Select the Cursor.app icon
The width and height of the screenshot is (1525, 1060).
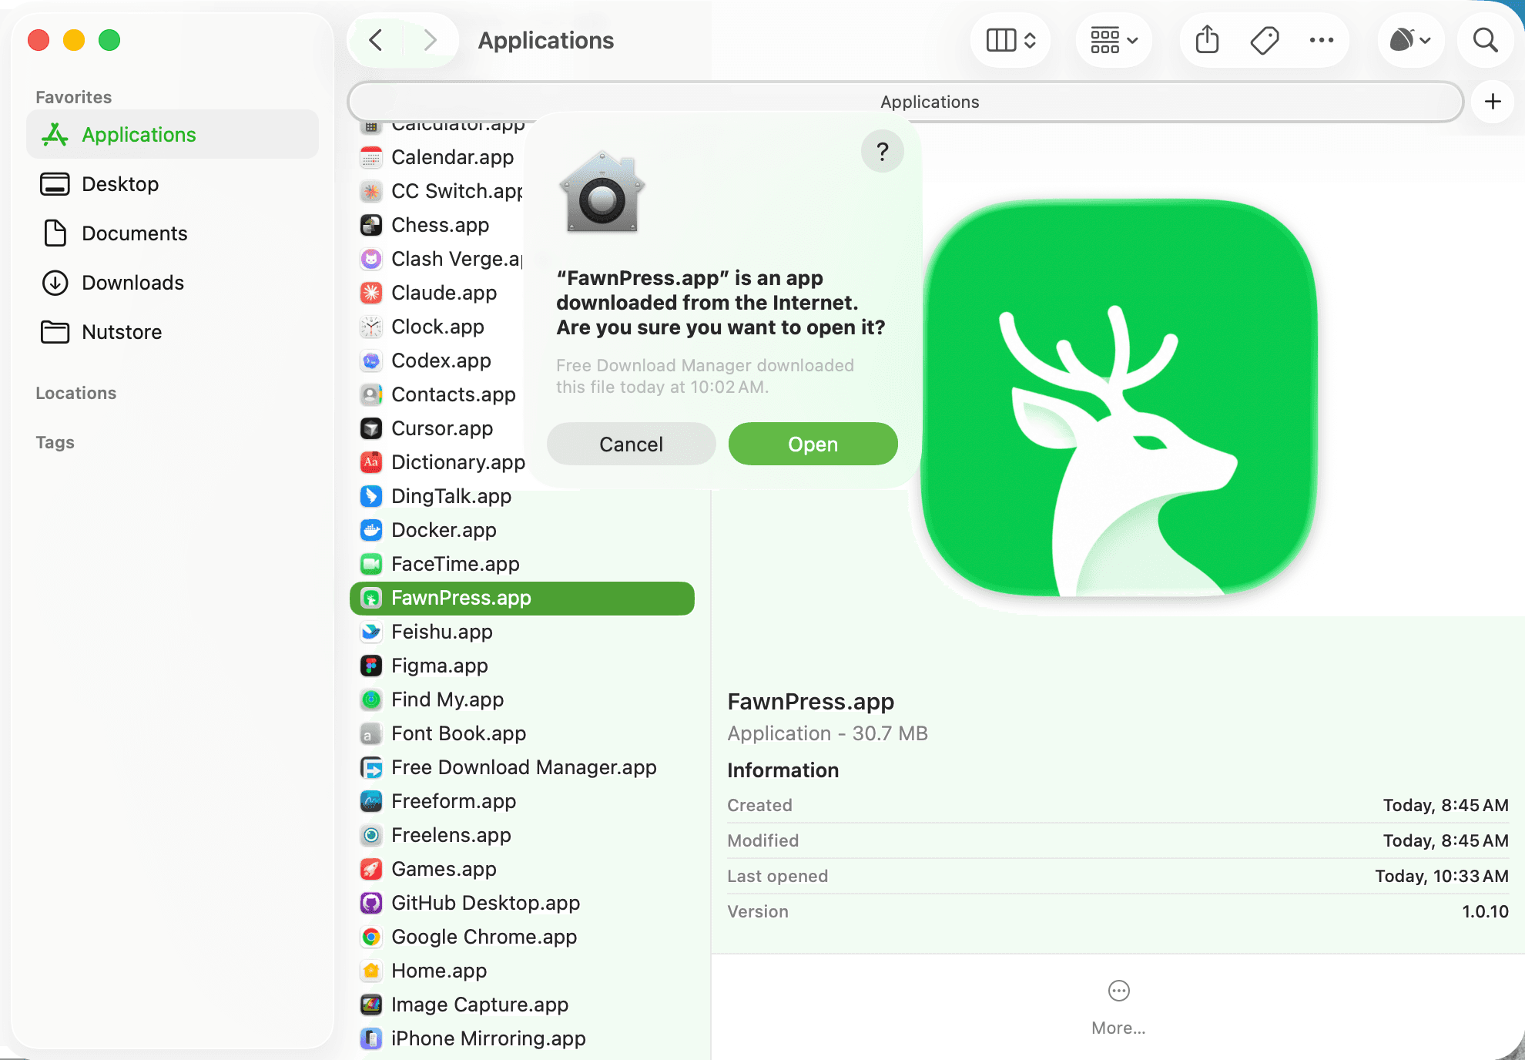371,428
